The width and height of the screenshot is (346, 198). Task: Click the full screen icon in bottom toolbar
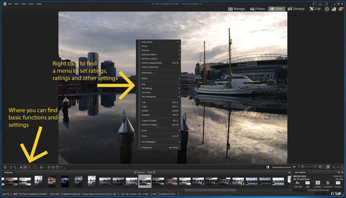coord(35,168)
